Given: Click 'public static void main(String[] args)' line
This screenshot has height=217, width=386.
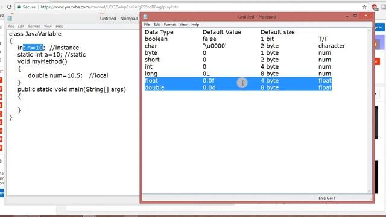Looking at the screenshot, I should 72,89.
